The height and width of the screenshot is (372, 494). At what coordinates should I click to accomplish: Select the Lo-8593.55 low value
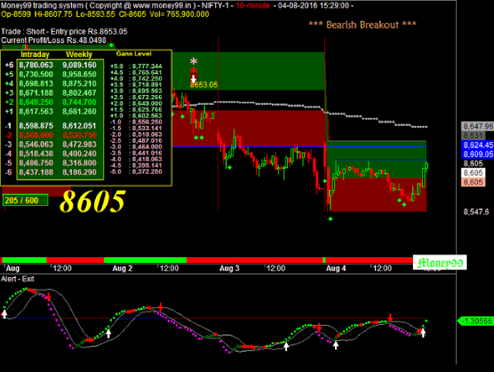tap(96, 14)
